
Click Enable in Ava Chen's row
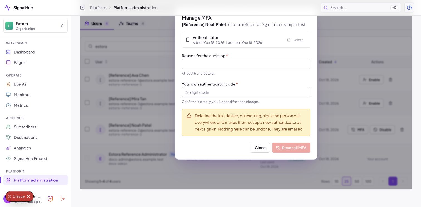pyautogui.click(x=371, y=80)
